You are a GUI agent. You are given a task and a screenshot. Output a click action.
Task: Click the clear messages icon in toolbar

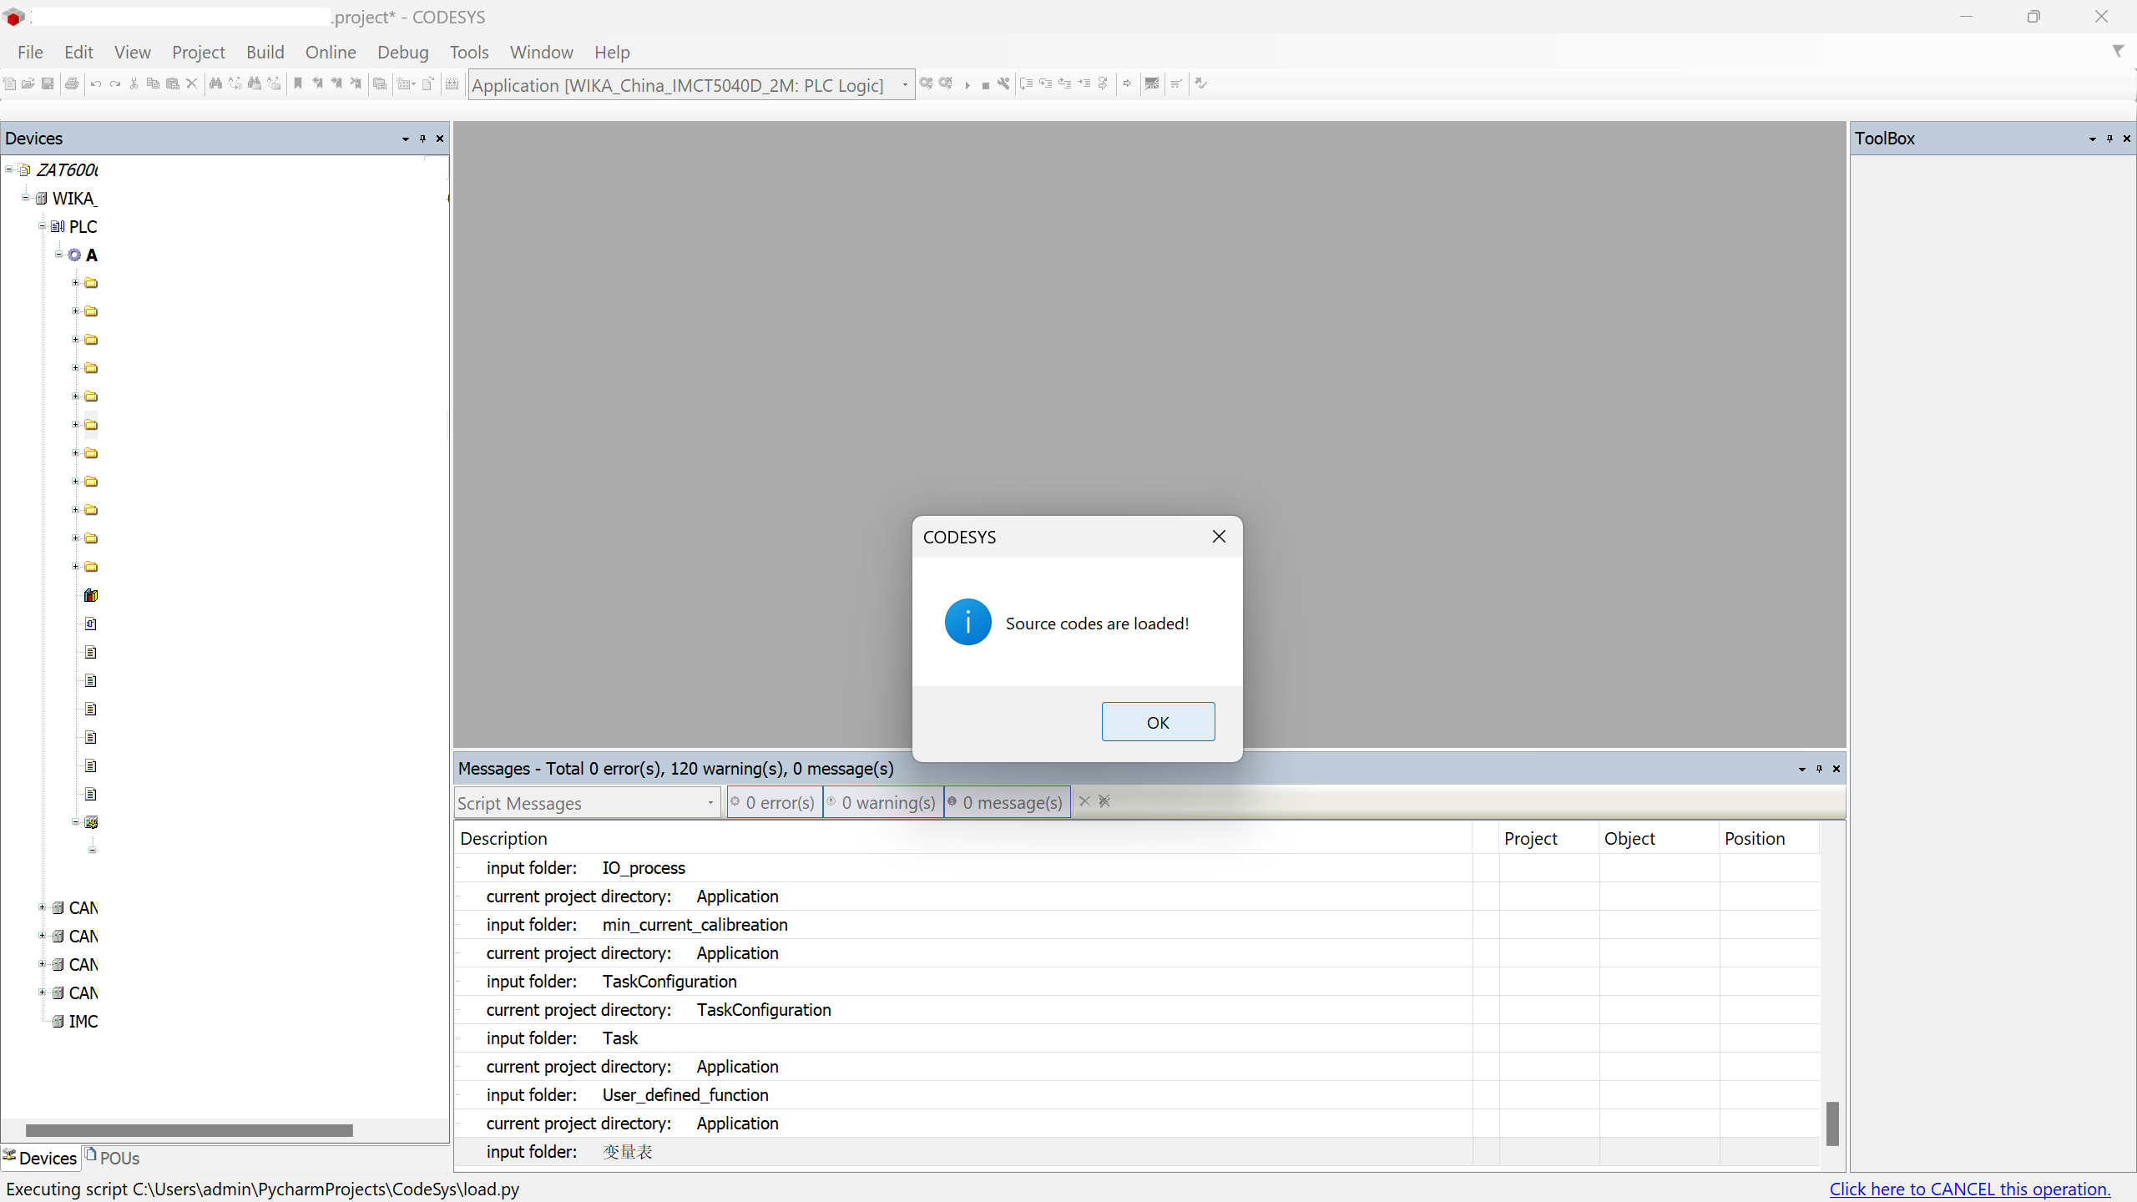click(x=1084, y=800)
